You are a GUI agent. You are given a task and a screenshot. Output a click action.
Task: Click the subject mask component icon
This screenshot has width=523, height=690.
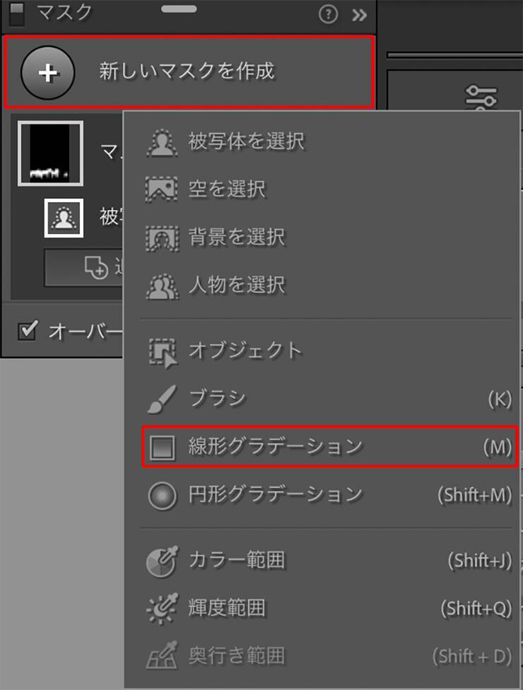coord(64,218)
